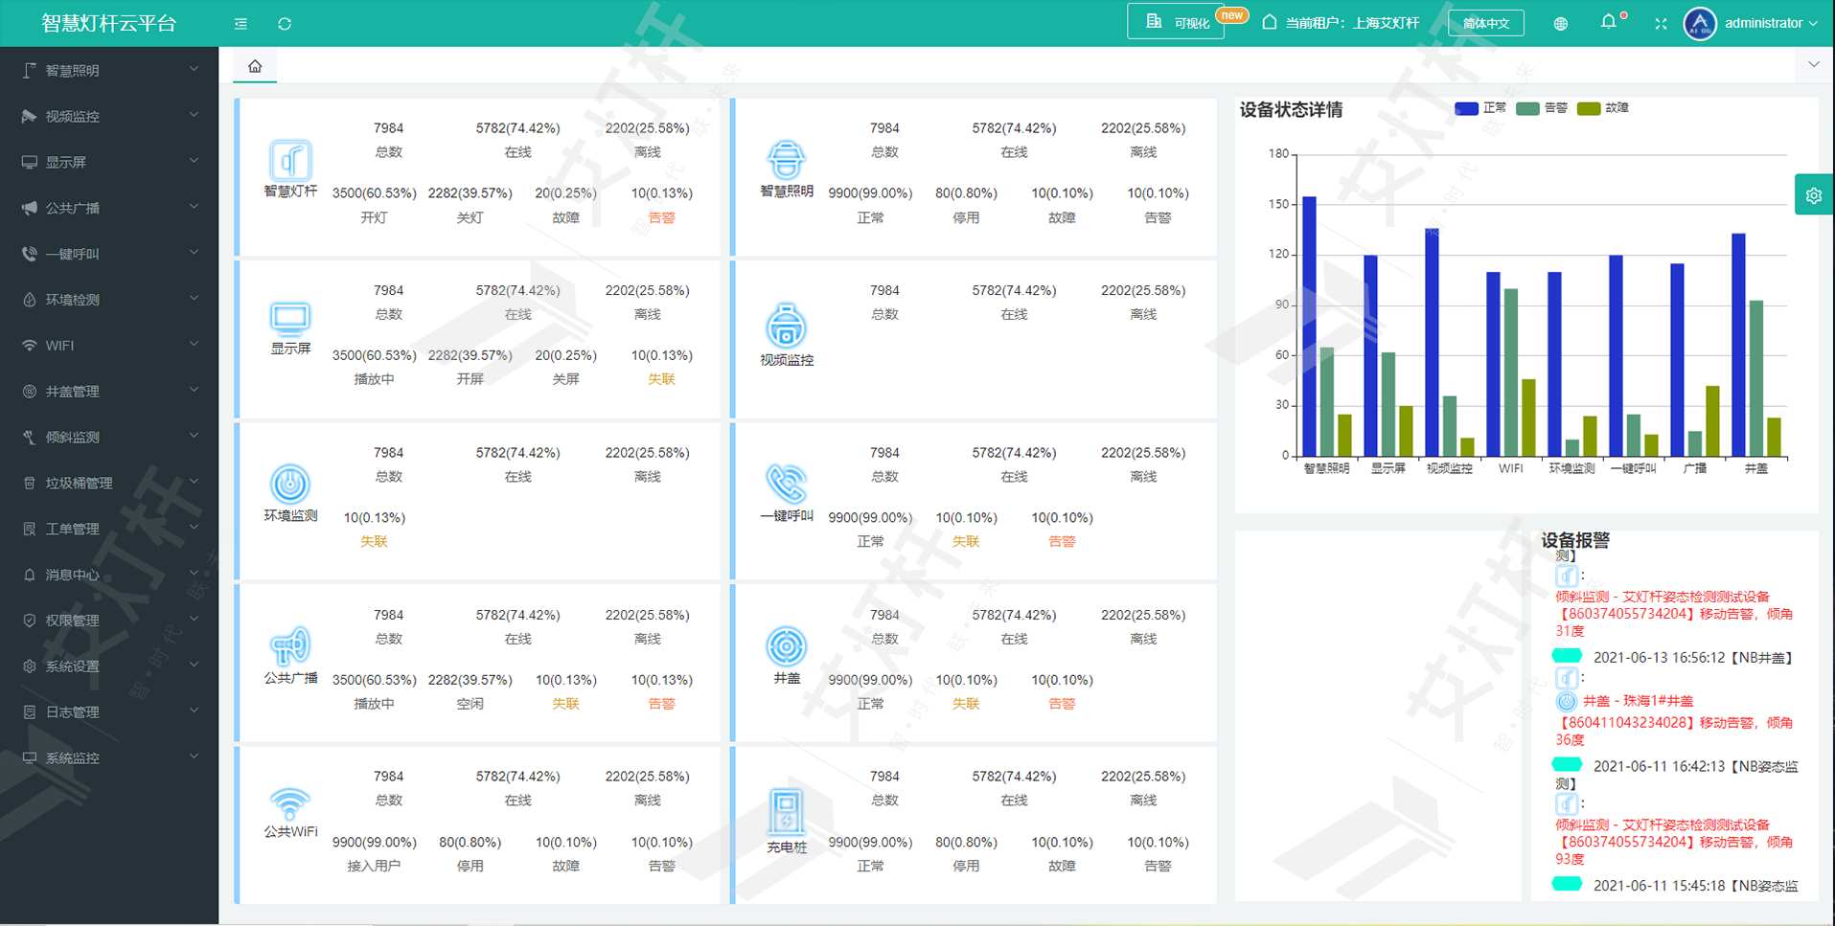This screenshot has width=1835, height=926.
Task: Click the 公共WiFi card icon
Action: point(290,803)
